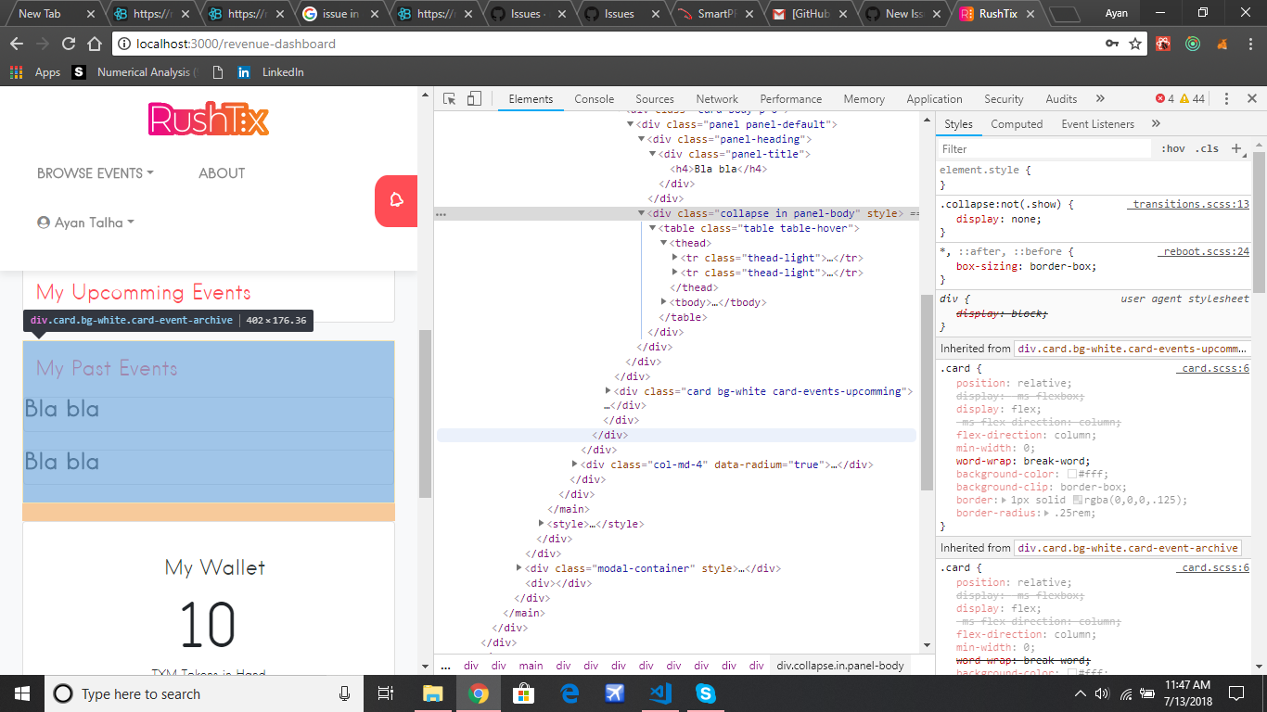Click the bookmark star in the address bar

[1136, 44]
